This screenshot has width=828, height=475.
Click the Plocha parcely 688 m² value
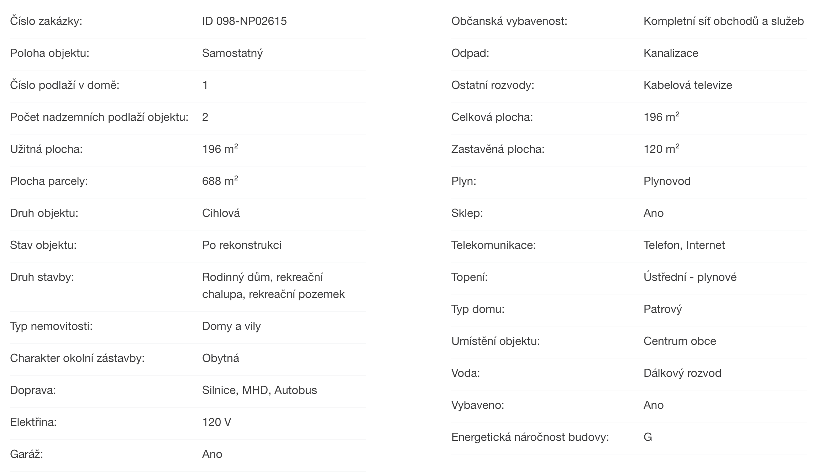[220, 181]
